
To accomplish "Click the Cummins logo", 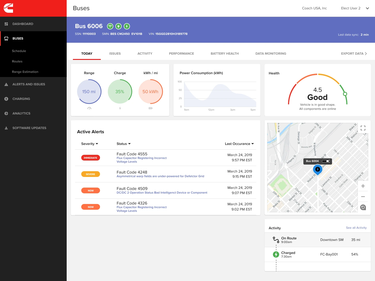I will point(8,8).
